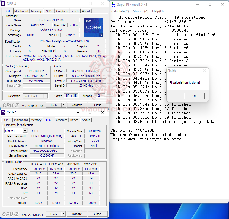Switch to Memory tab in bottom CPU-Z window
Viewport: 229px width, 219px height.
coord(36,120)
